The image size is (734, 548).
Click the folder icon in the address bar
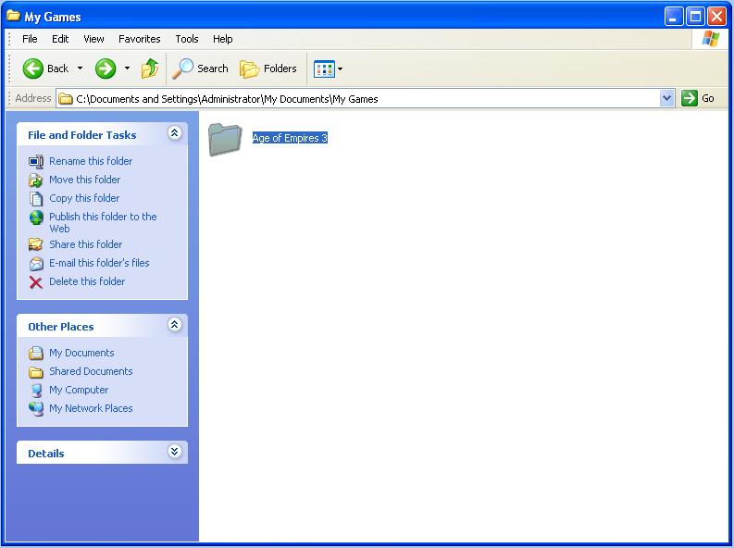pyautogui.click(x=66, y=98)
